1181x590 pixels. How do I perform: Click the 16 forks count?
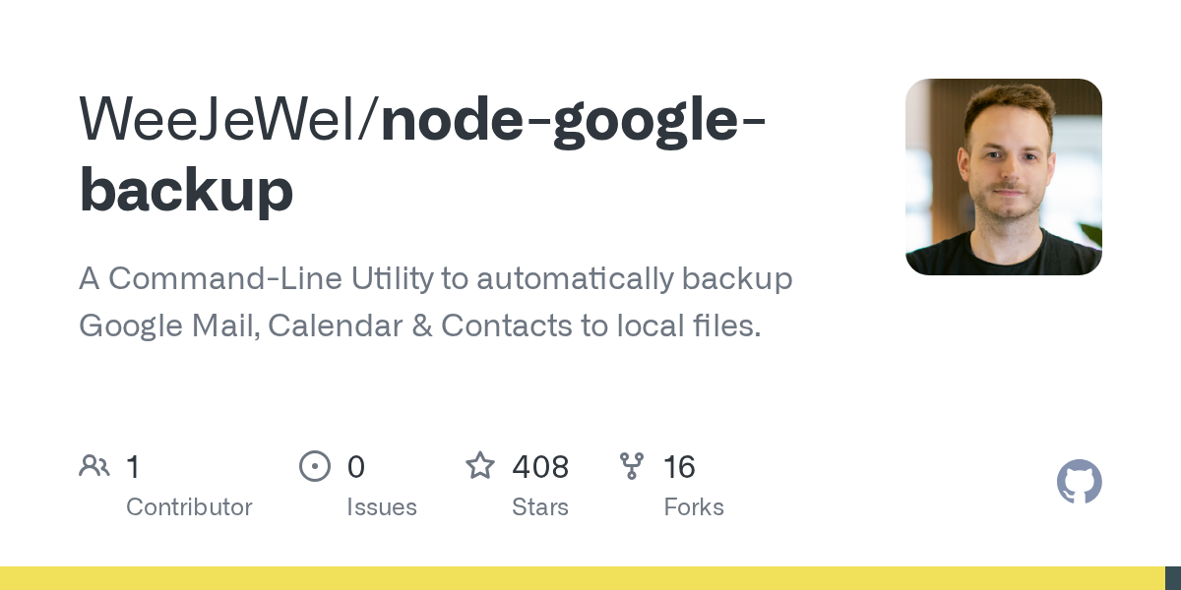click(679, 467)
